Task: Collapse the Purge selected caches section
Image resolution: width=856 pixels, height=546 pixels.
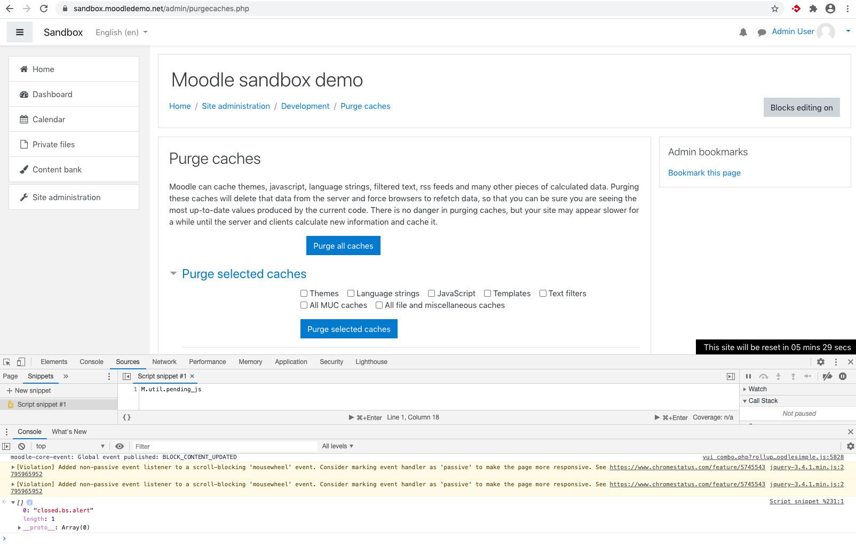Action: (173, 274)
